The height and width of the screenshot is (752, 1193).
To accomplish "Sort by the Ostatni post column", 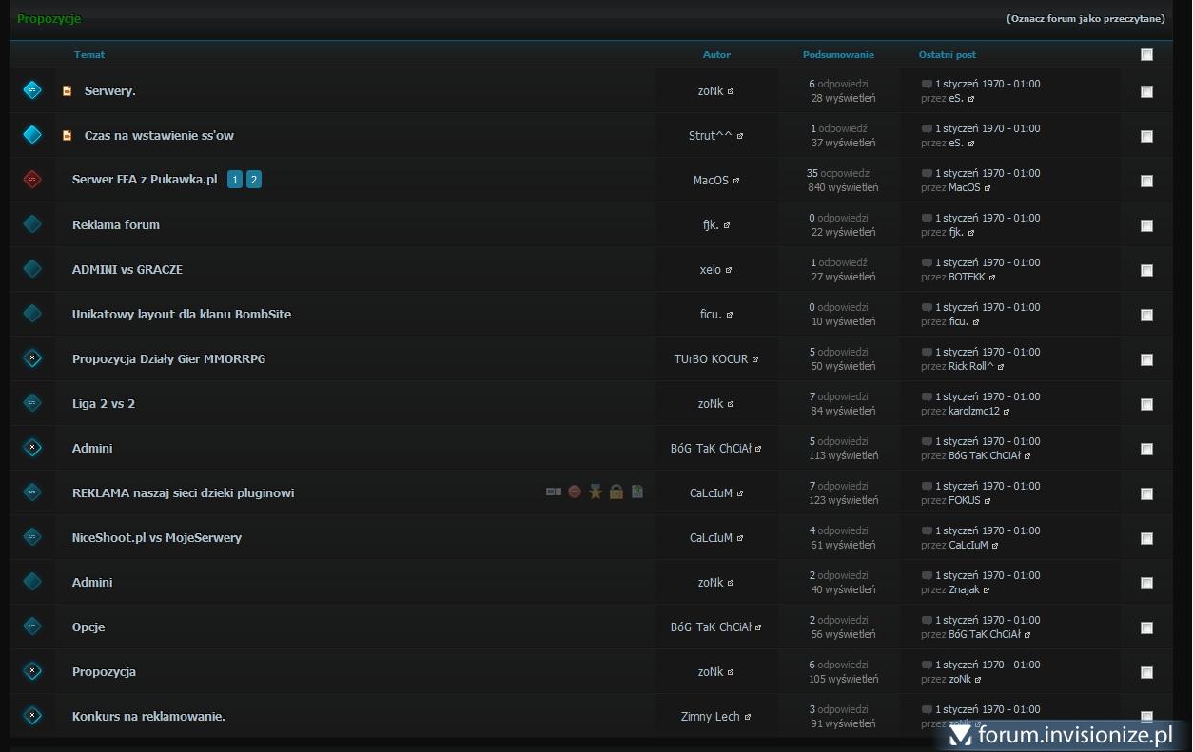I will tap(947, 55).
